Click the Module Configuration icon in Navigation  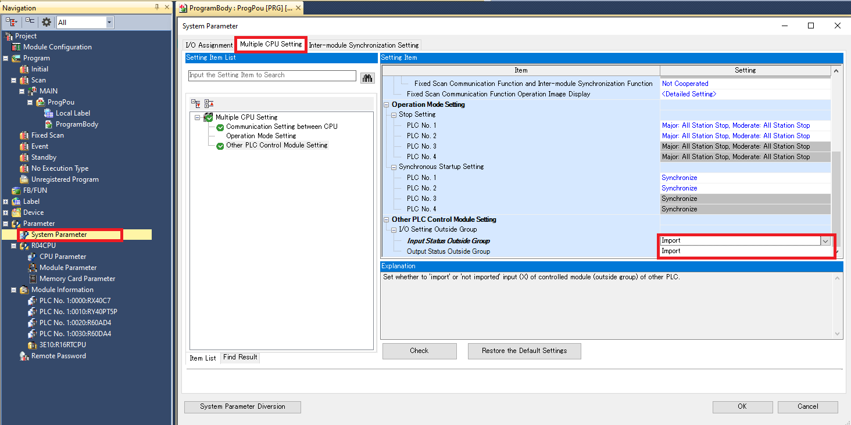point(16,47)
